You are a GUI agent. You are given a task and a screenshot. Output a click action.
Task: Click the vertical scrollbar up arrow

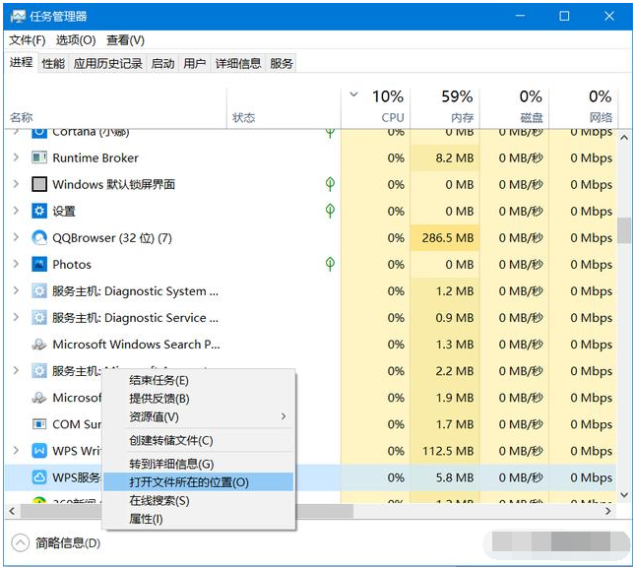624,138
